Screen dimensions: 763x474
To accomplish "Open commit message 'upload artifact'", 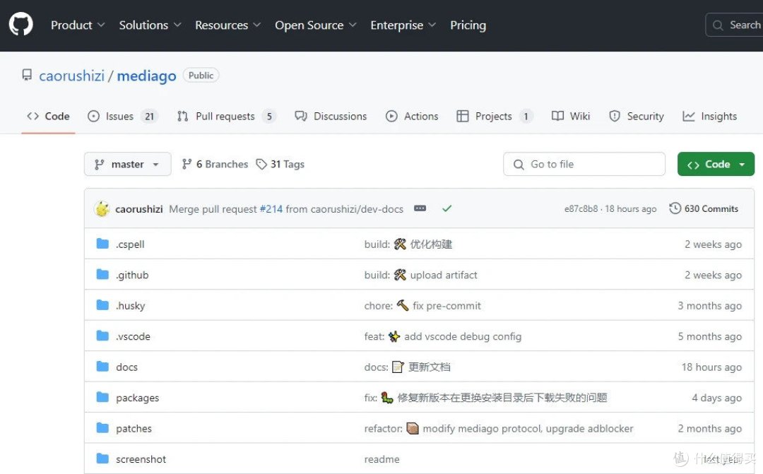I will [420, 275].
